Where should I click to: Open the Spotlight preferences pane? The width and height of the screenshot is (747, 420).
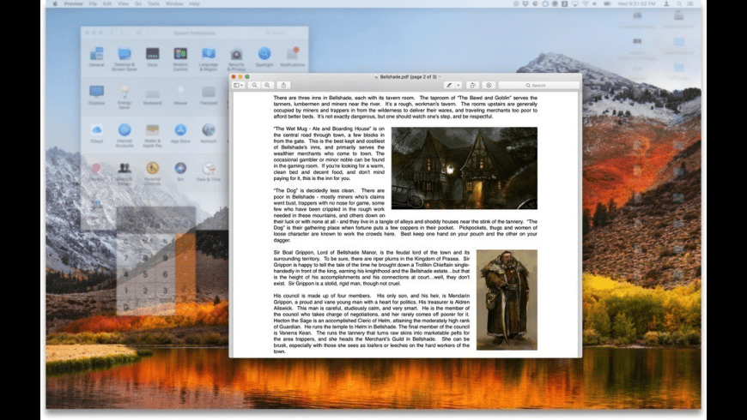pyautogui.click(x=264, y=56)
